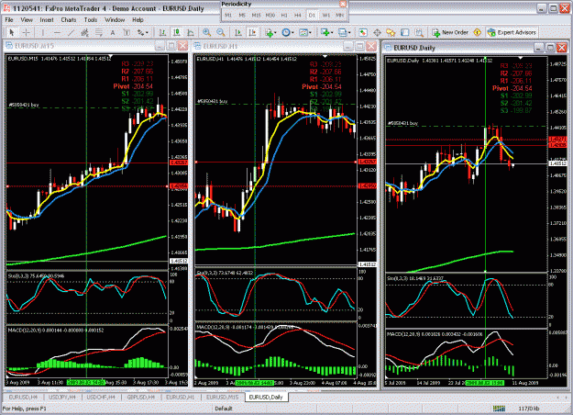This screenshot has height=415, width=573.
Task: Zoom in on the chart
Action: tap(207, 32)
